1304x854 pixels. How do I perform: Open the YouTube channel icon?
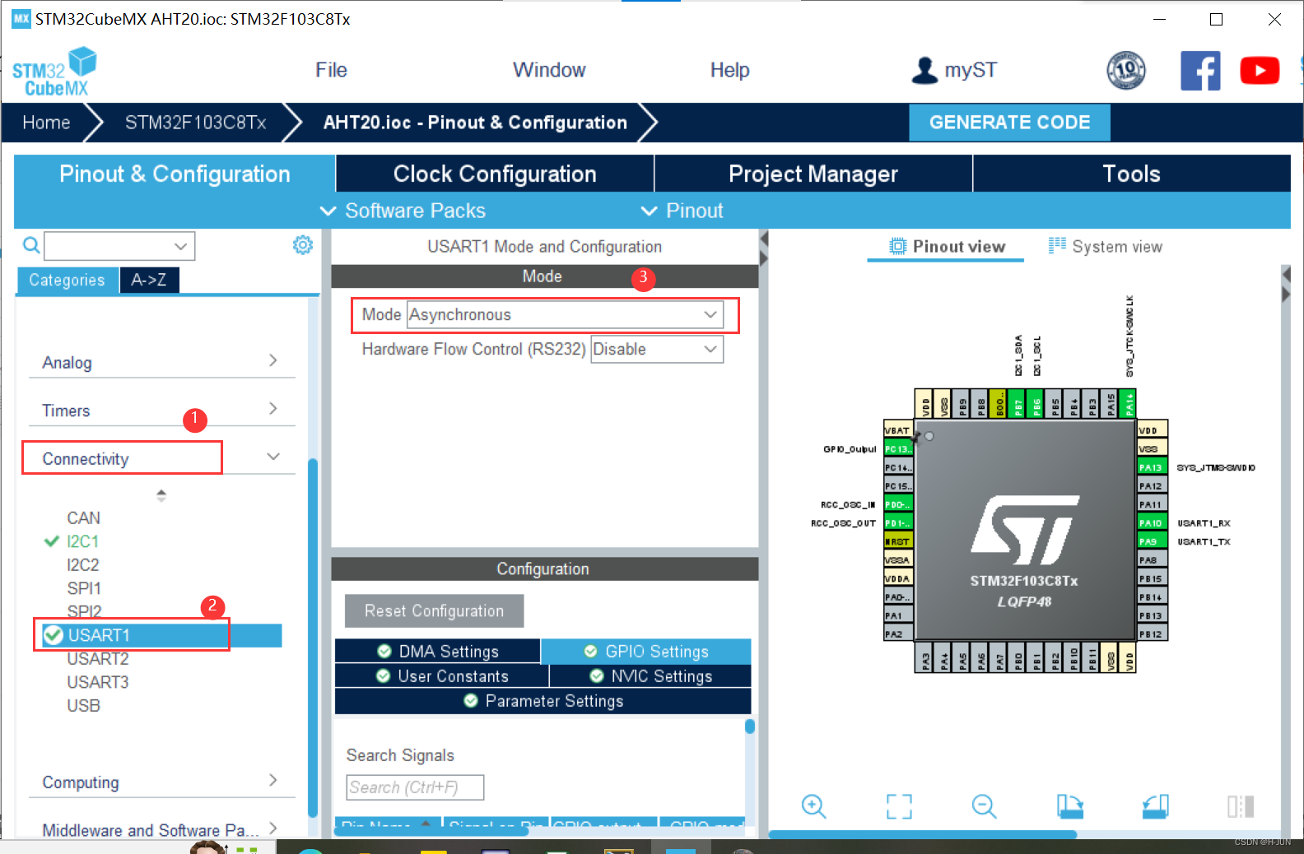(x=1260, y=71)
